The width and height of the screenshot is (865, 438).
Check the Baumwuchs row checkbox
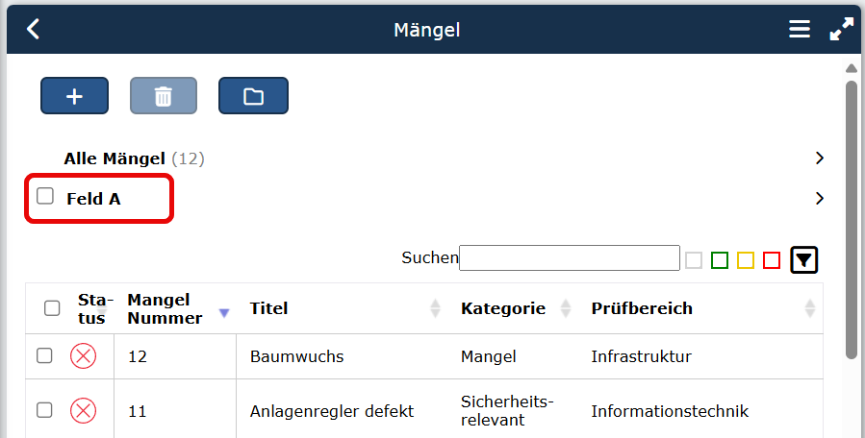click(x=44, y=355)
